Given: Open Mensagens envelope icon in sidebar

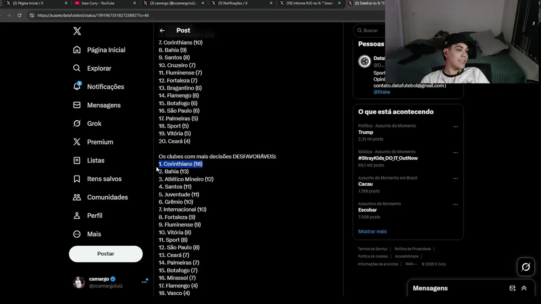Looking at the screenshot, I should (x=77, y=105).
